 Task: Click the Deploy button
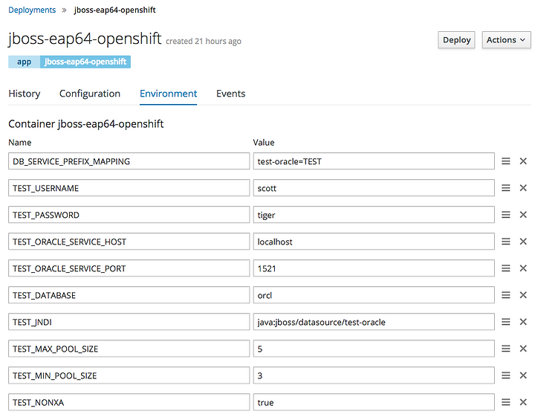coord(456,40)
